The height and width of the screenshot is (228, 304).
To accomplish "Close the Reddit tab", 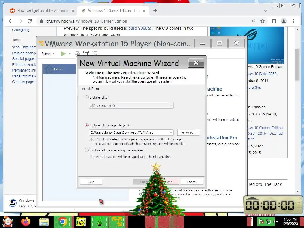I will tap(73, 11).
